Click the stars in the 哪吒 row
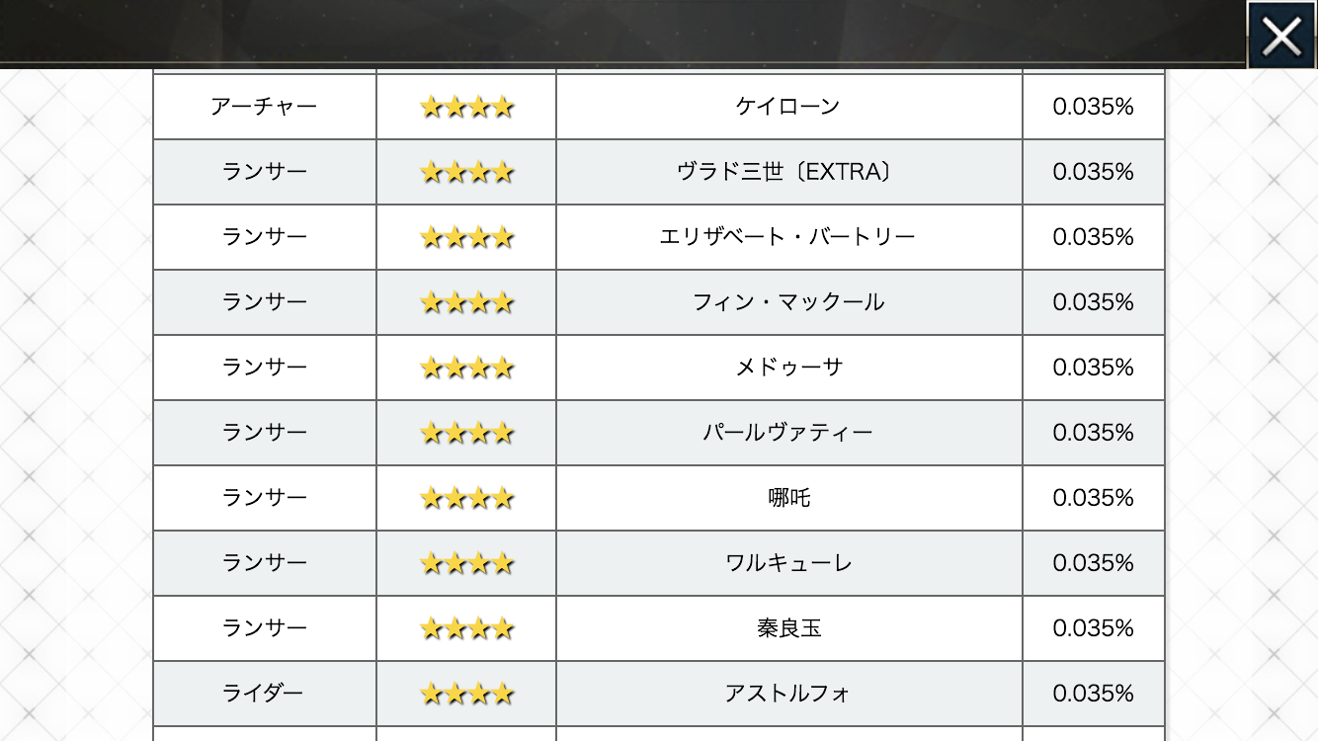This screenshot has height=741, width=1318. pos(466,498)
